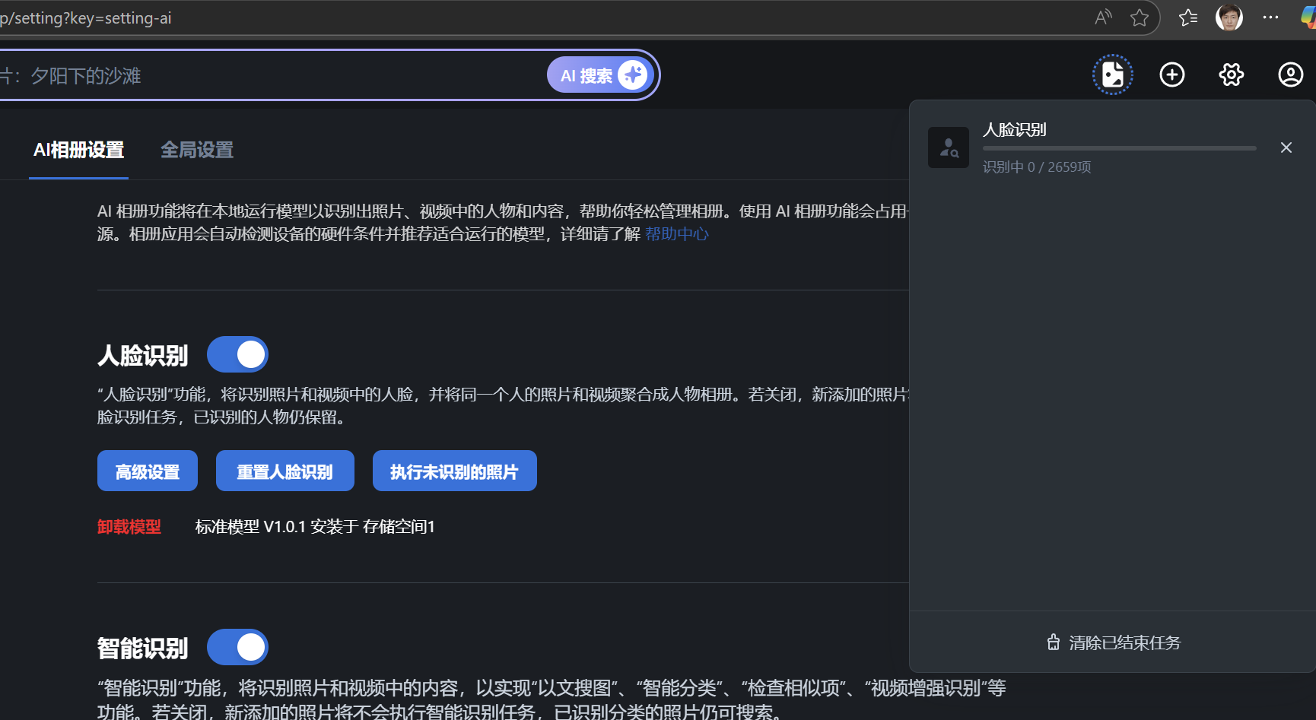The height and width of the screenshot is (720, 1316).
Task: Click the browser address bar URL
Action: click(86, 18)
